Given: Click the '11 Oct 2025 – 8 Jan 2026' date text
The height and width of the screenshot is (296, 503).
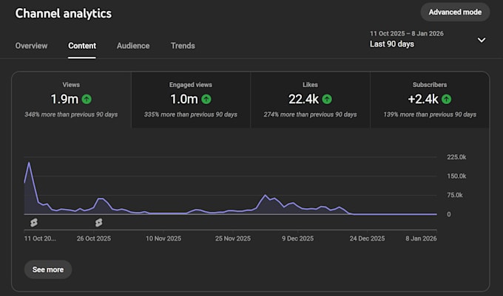Looking at the screenshot, I should pyautogui.click(x=407, y=34).
